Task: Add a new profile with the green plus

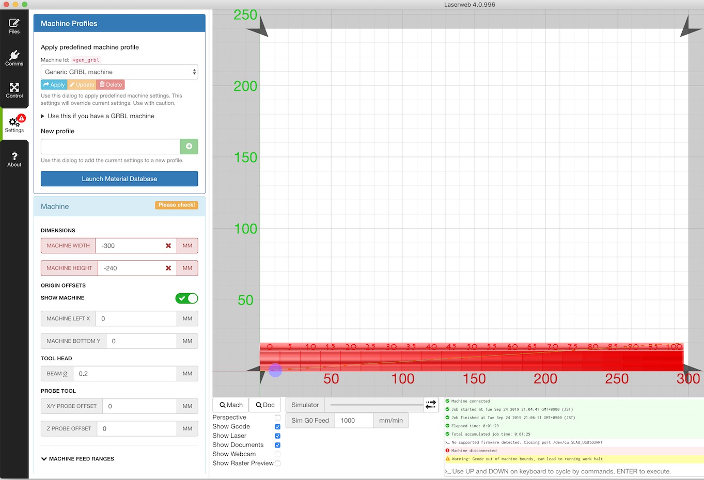Action: click(189, 147)
